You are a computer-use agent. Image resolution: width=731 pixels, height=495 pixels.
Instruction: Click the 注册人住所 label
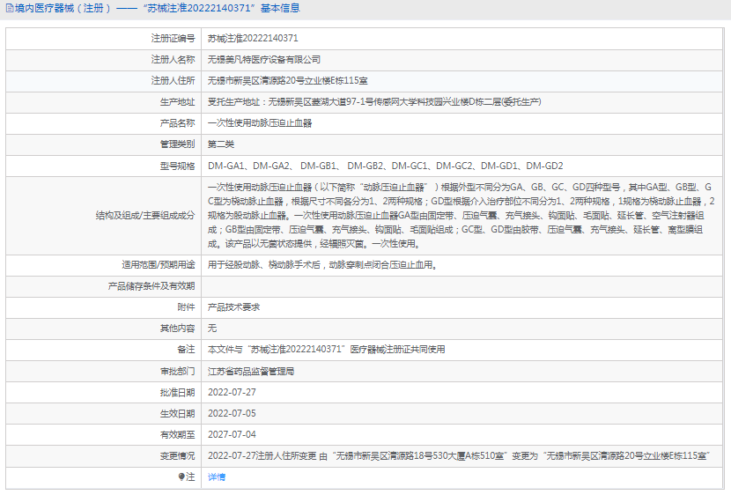point(173,81)
